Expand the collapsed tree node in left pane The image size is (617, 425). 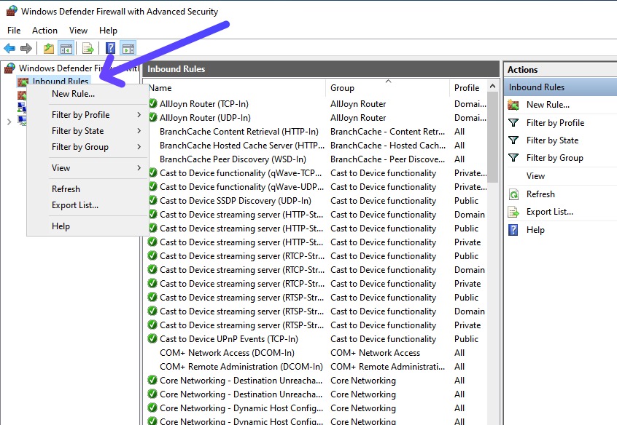point(9,122)
